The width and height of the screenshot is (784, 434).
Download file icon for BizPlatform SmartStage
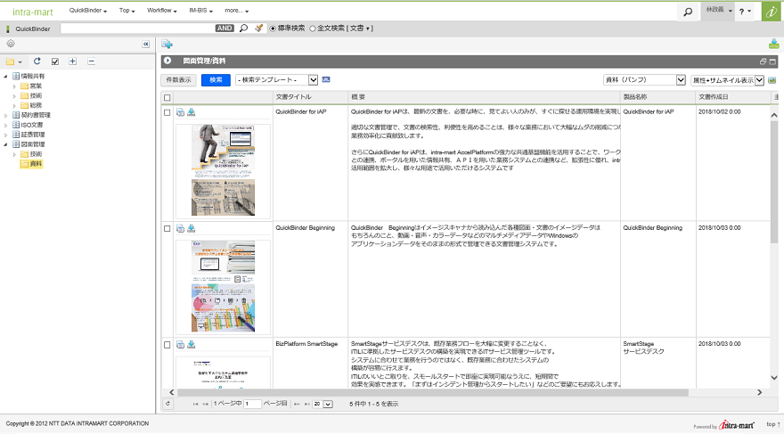point(191,344)
